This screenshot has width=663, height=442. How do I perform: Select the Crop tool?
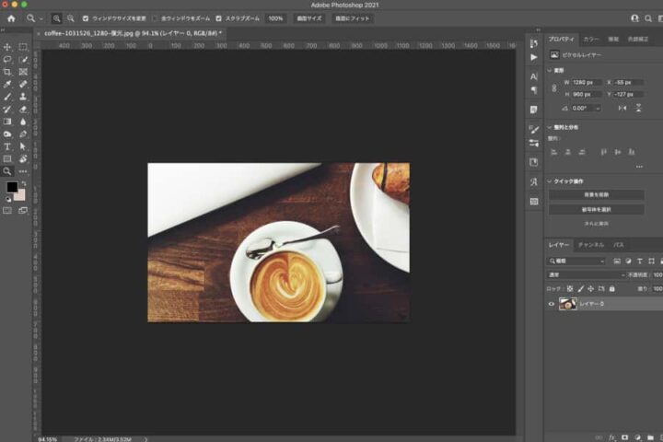(7, 72)
